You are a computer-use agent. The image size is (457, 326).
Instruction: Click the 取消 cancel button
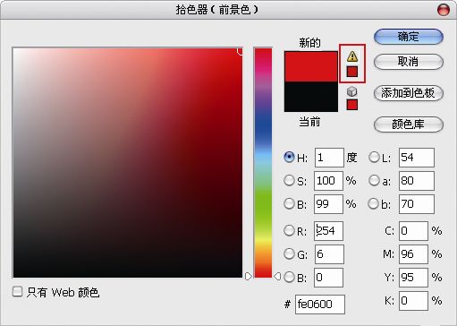[x=409, y=62]
